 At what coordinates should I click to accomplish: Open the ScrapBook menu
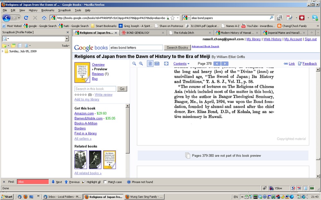tap(65, 10)
